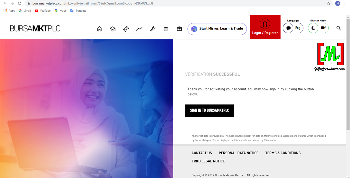This screenshot has width=350, height=178.
Task: Open the calendar events icon
Action: (x=166, y=29)
